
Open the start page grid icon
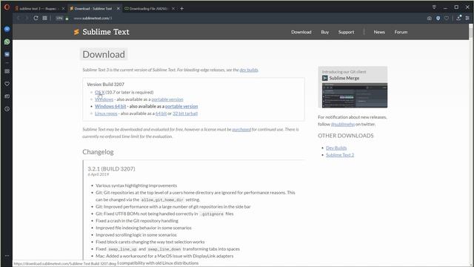[44, 18]
